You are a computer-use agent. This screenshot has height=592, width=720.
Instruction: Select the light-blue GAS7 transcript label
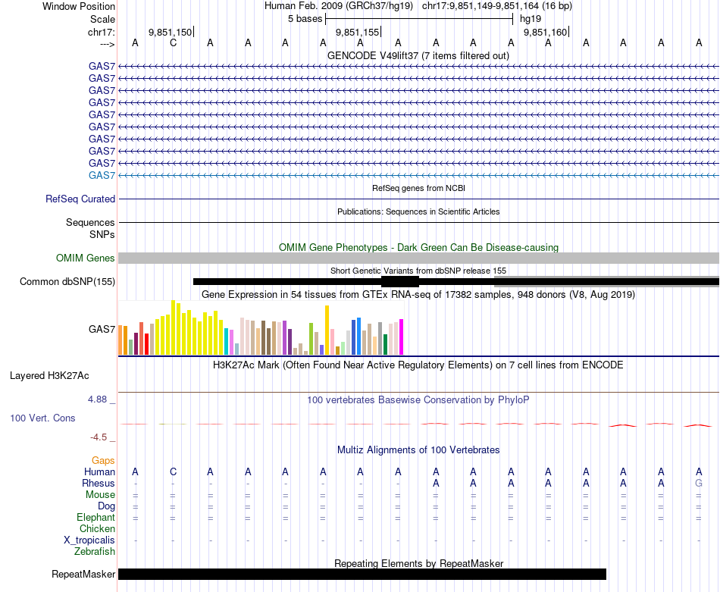point(102,176)
